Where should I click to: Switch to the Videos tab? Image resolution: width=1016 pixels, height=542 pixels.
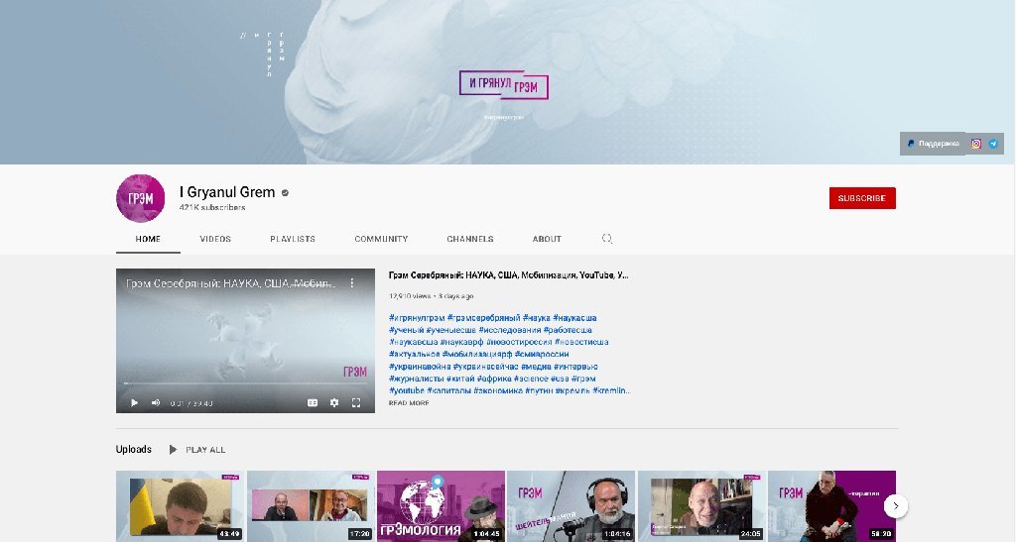coord(215,239)
